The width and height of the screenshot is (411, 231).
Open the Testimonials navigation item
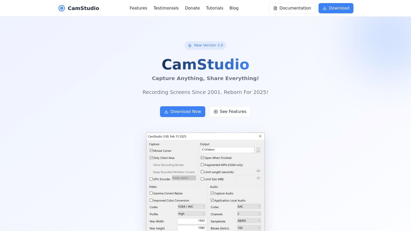tap(166, 8)
